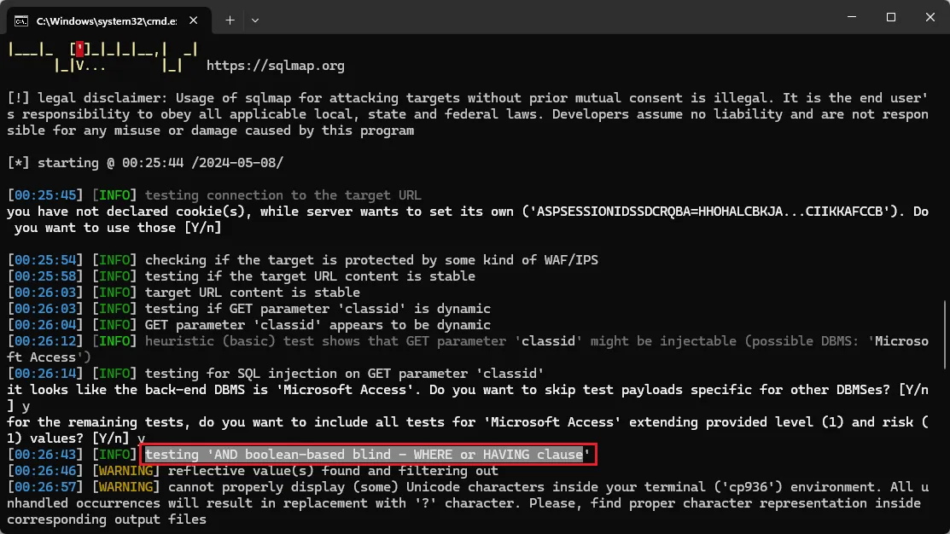Open a new tab with the plus button
This screenshot has height=534, width=950.
coord(230,19)
